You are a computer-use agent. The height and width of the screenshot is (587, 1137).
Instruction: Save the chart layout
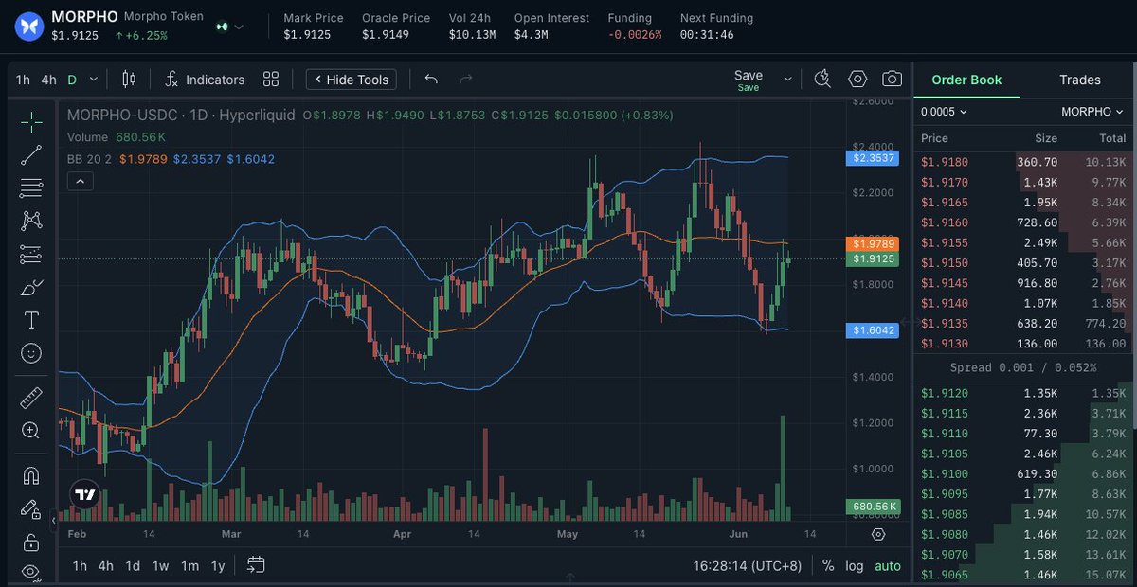[749, 80]
